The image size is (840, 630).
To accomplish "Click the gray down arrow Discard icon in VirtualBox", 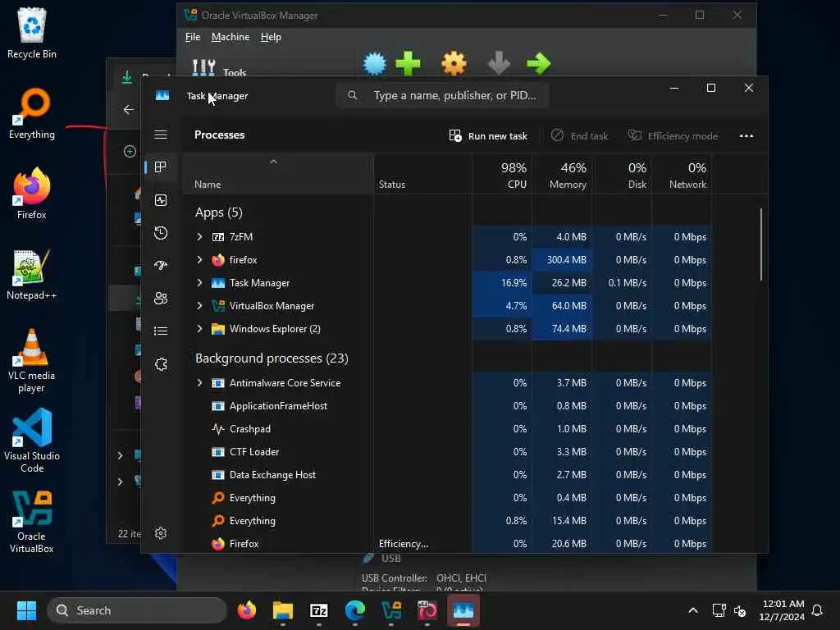I will pos(499,63).
